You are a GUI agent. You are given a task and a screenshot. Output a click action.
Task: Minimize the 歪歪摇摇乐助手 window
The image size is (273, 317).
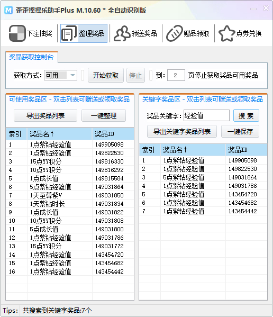(253, 8)
